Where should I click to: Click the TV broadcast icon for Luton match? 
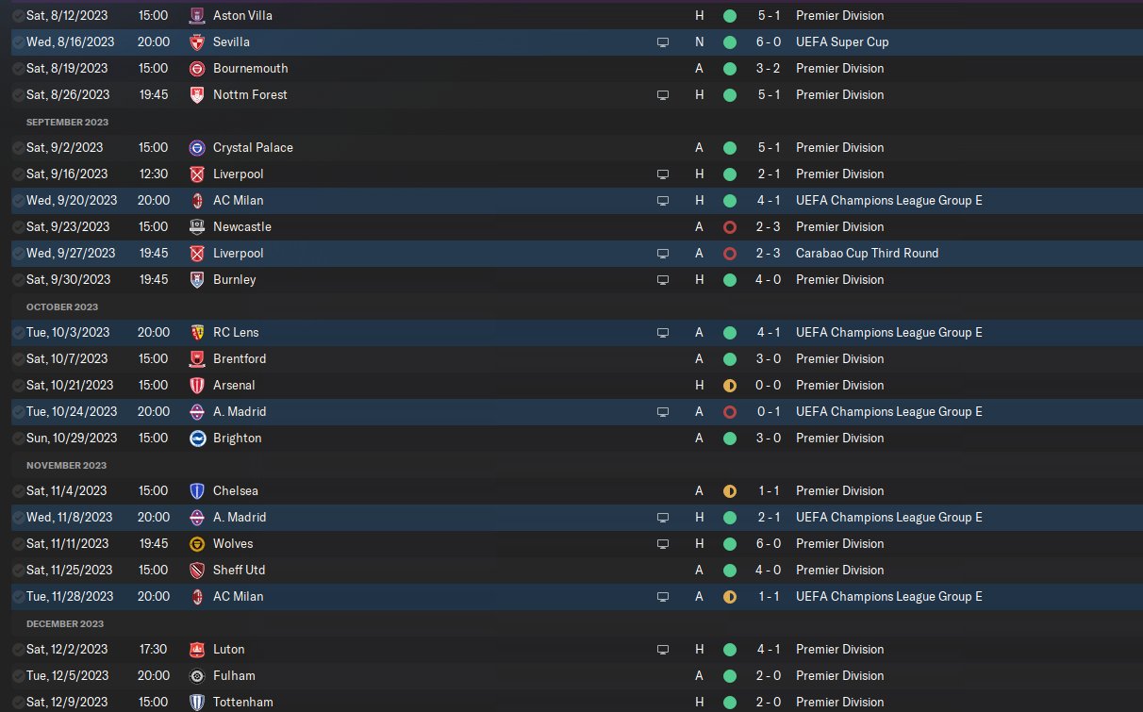663,650
